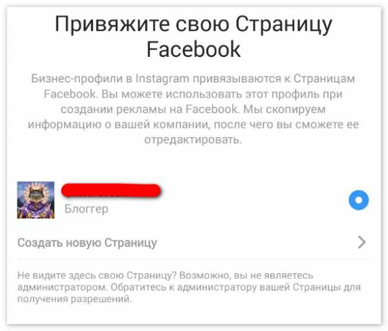Viewport: 388px width, 331px height.
Task: Select the blue radio button for the page
Action: coord(358,200)
